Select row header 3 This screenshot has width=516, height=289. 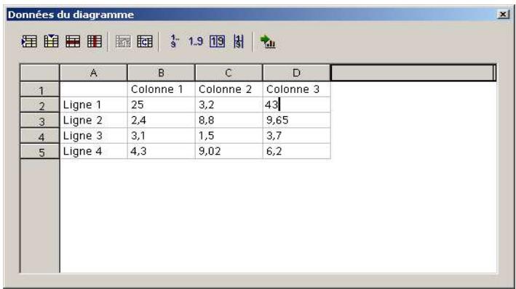(x=40, y=121)
